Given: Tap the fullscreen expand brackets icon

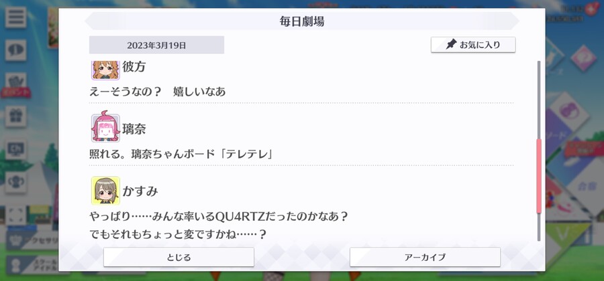Looking at the screenshot, I should click(x=16, y=215).
